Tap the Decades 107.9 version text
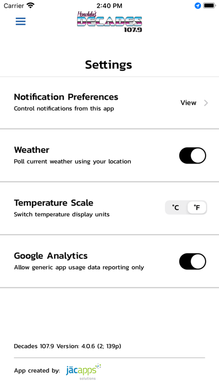219x390 pixels. coord(68,346)
